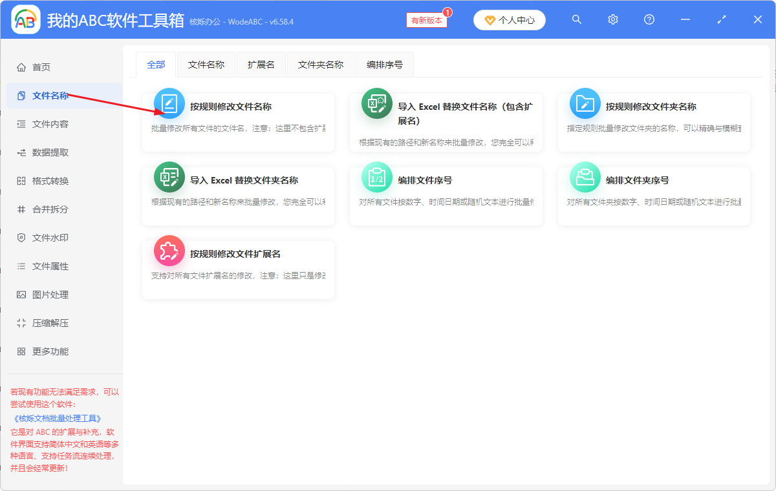Image resolution: width=776 pixels, height=491 pixels.
Task: Click the help question mark icon
Action: (x=649, y=19)
